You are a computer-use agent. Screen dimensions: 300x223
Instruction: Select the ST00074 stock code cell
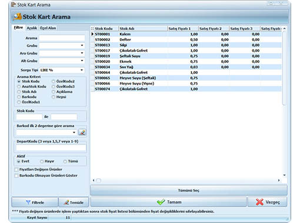click(106, 89)
